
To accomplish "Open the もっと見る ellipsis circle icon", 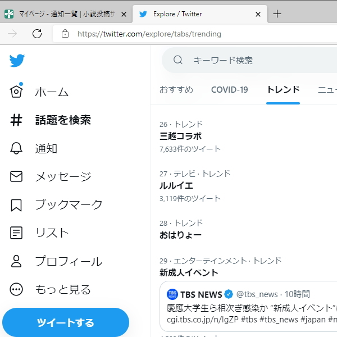I will click(x=16, y=289).
